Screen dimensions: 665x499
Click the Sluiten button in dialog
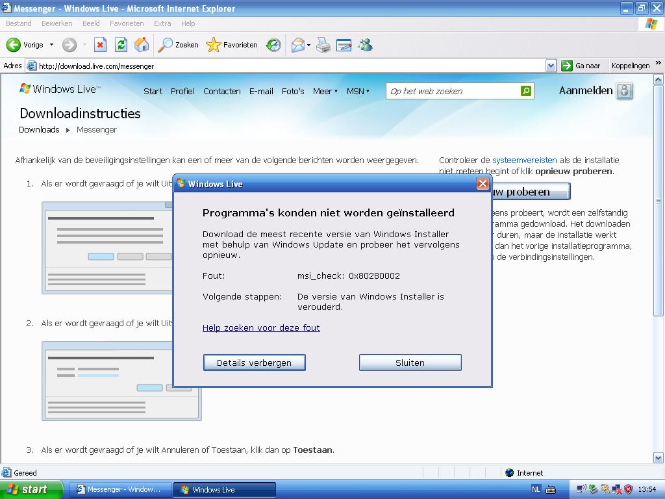pyautogui.click(x=410, y=363)
